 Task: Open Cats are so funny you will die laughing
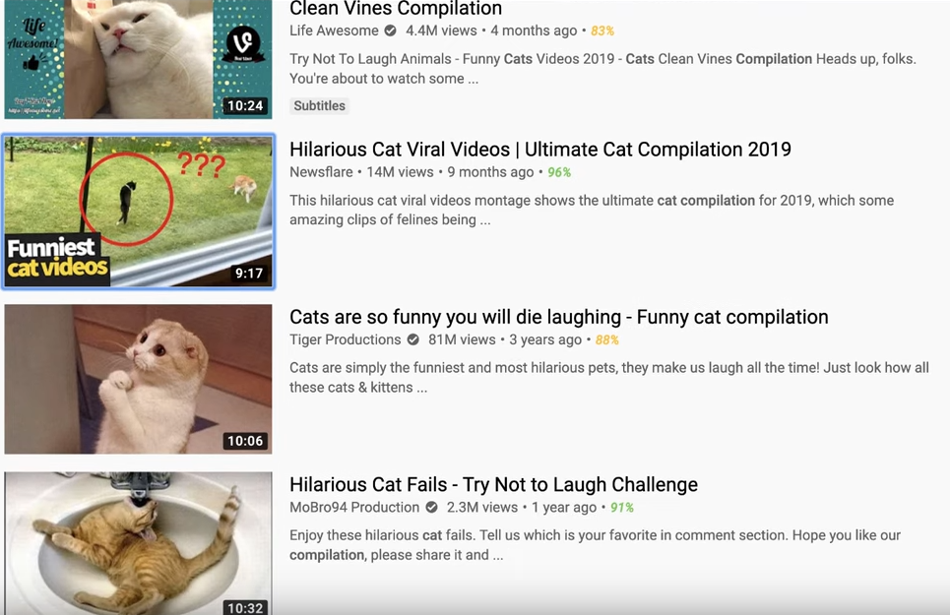[x=558, y=317]
